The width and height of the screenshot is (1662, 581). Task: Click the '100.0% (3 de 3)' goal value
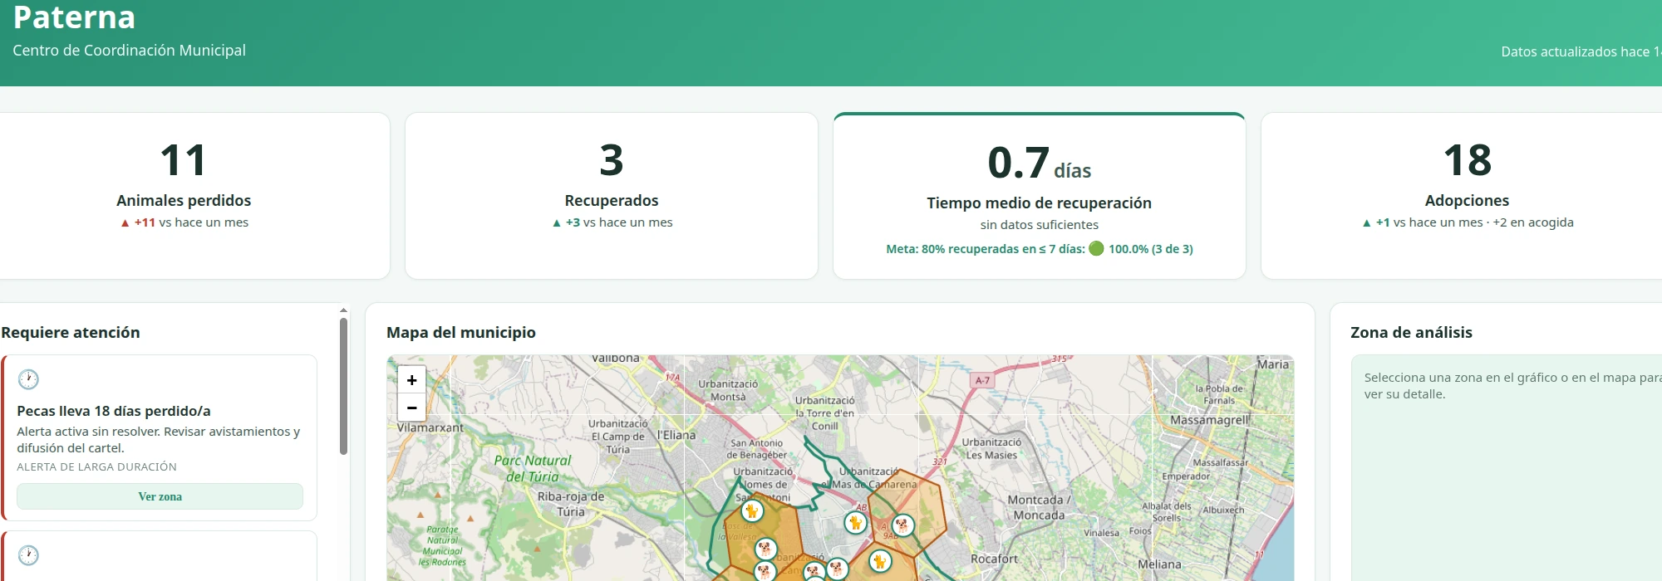click(x=1151, y=249)
